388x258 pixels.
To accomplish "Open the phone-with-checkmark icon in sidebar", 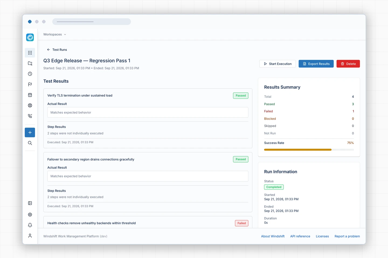I will (x=30, y=116).
